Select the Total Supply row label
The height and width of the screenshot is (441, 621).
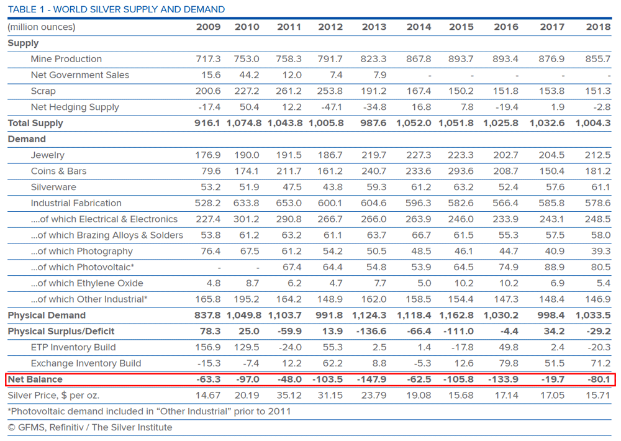click(35, 123)
